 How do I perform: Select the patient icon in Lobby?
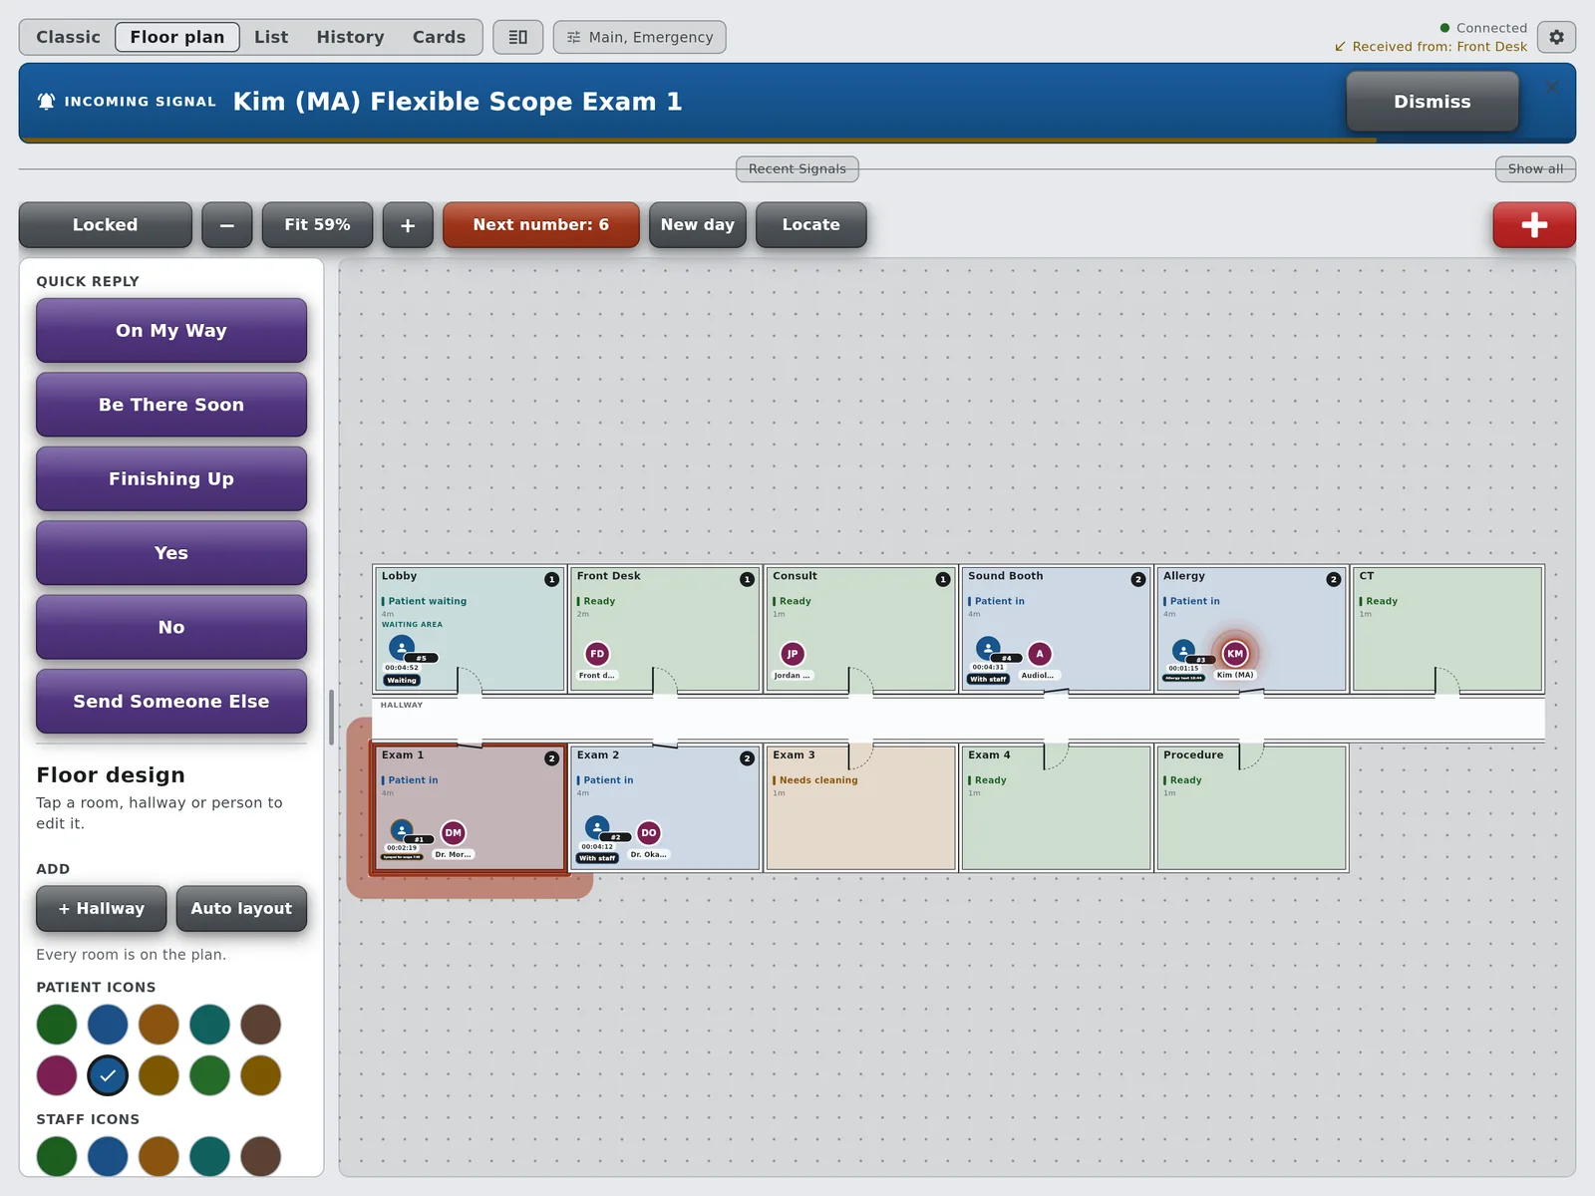402,648
